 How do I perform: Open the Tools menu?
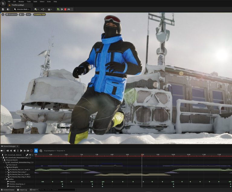(29, 2)
